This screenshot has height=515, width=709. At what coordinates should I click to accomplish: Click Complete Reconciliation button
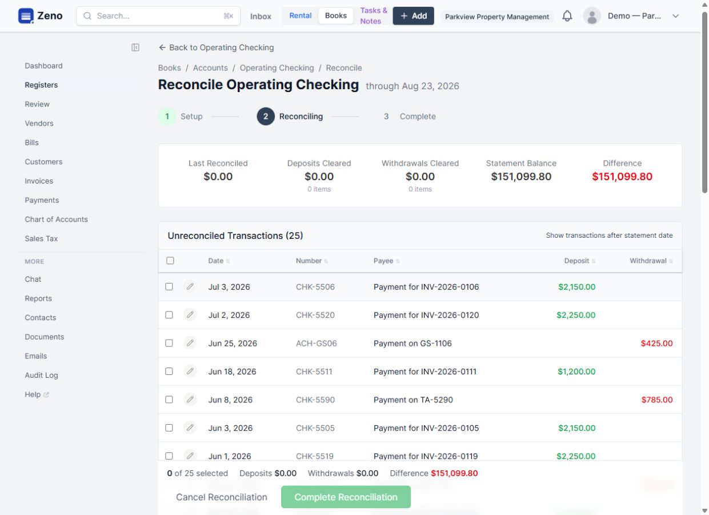pos(346,497)
